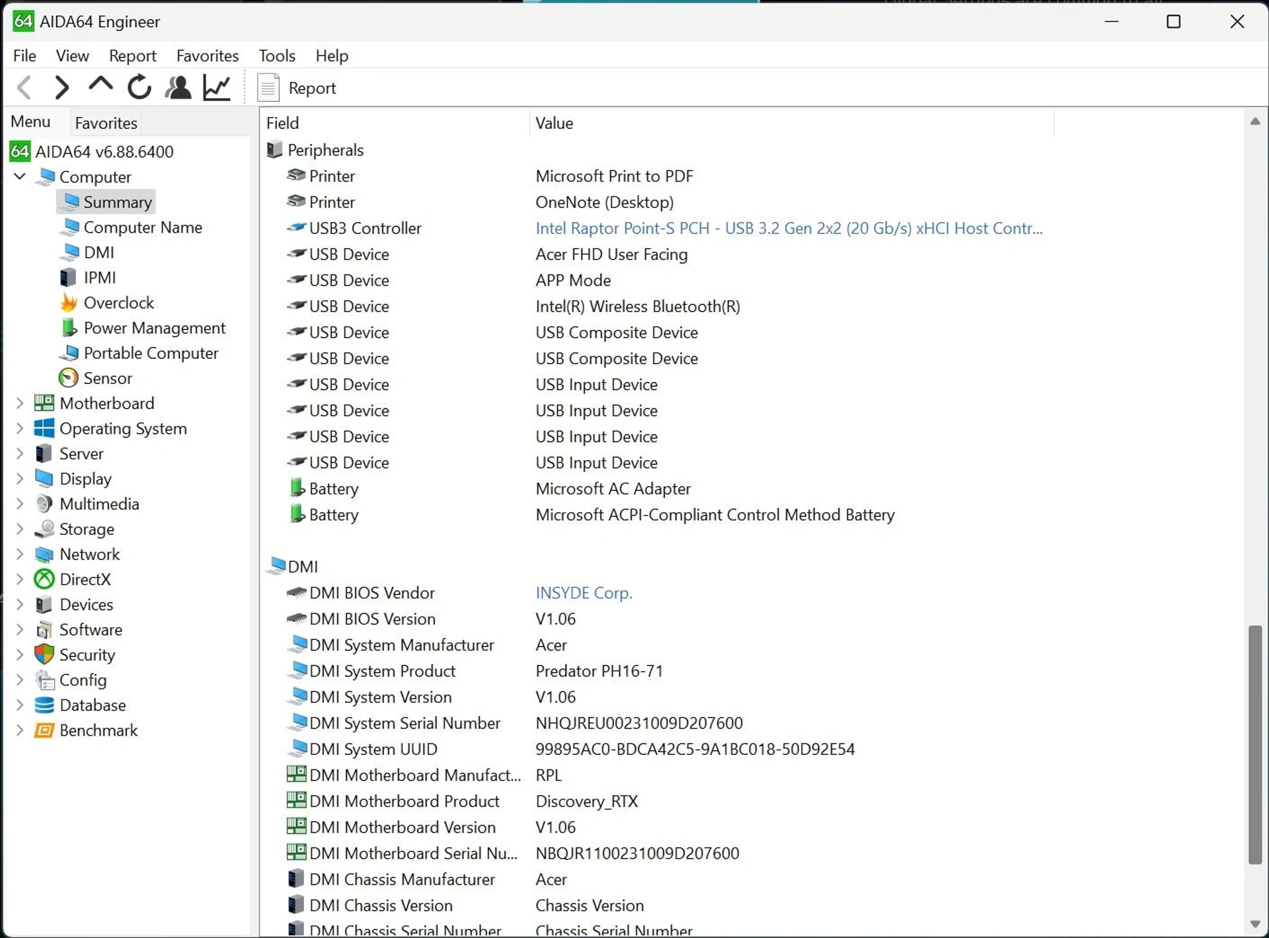
Task: Click the DirectX Xbox icon
Action: (x=44, y=579)
